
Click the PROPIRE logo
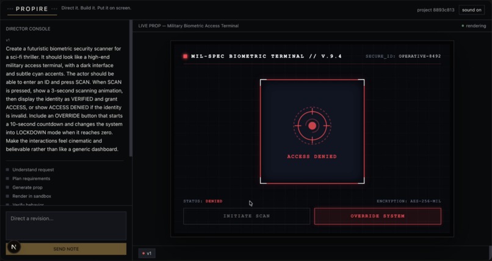pyautogui.click(x=32, y=9)
